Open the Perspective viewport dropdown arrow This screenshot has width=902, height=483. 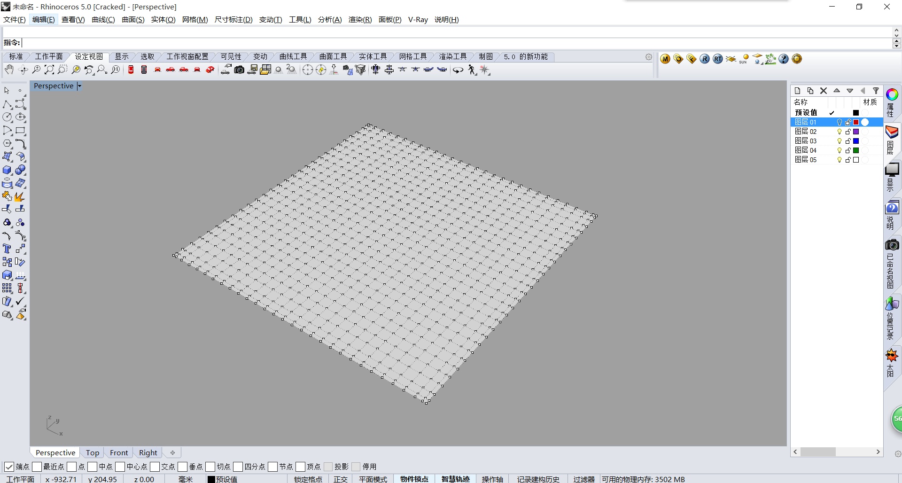[79, 86]
